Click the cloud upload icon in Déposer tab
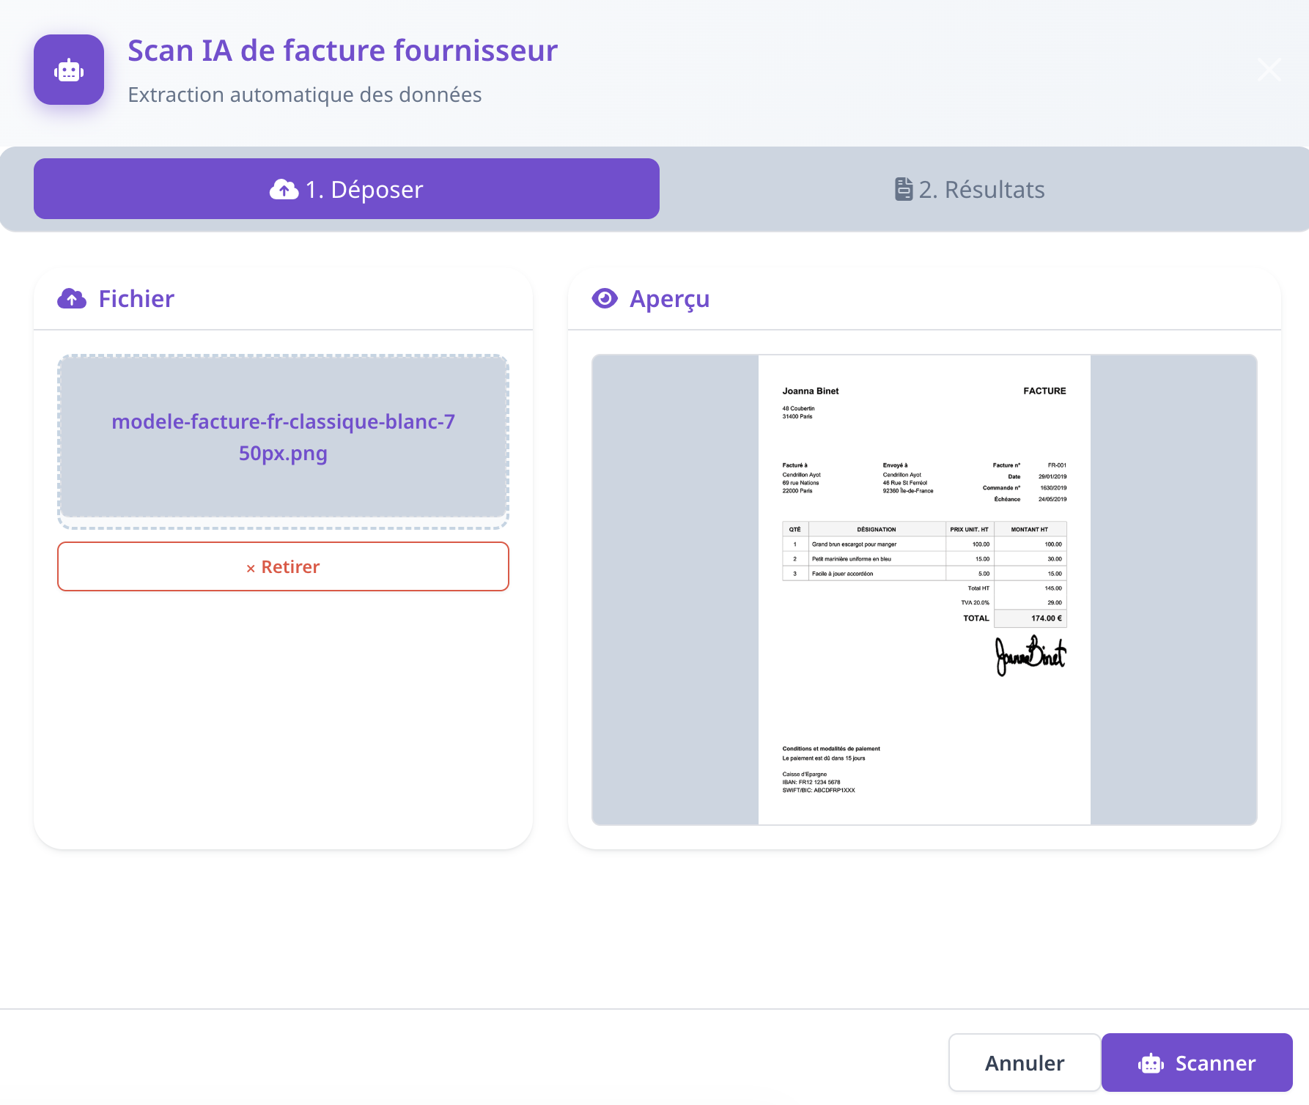The image size is (1309, 1105). [x=284, y=190]
